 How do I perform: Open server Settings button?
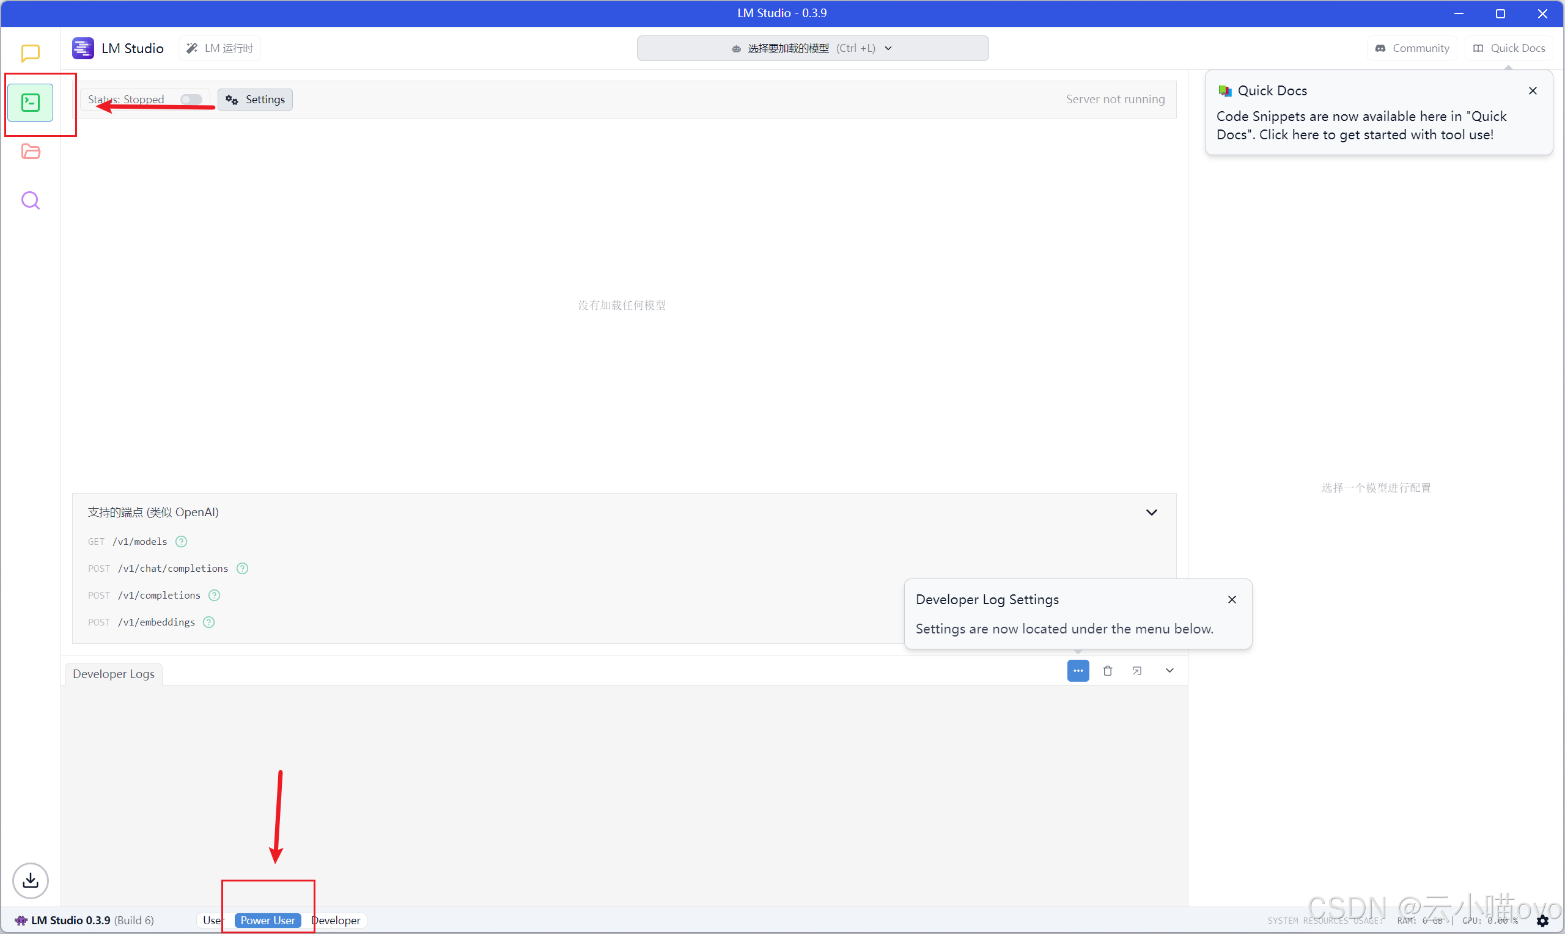pos(255,100)
